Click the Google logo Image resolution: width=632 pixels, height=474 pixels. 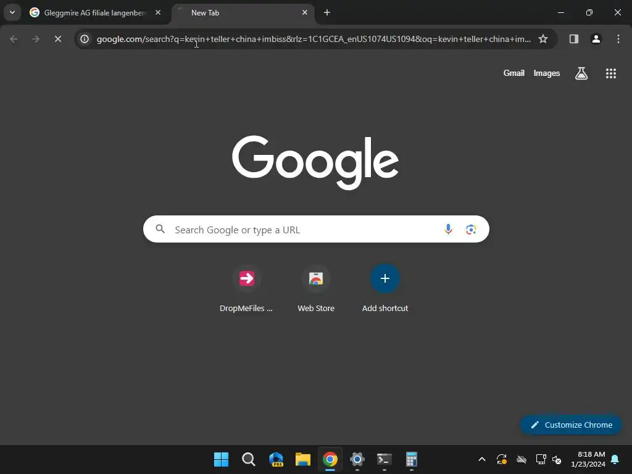coord(315,162)
